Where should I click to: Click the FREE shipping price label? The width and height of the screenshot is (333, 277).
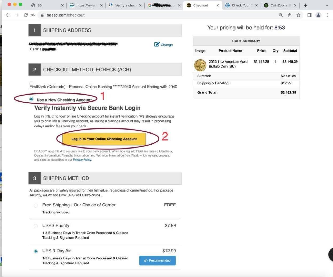click(x=170, y=205)
